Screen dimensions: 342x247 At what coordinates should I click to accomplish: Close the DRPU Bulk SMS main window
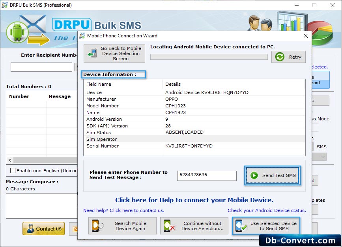click(333, 5)
